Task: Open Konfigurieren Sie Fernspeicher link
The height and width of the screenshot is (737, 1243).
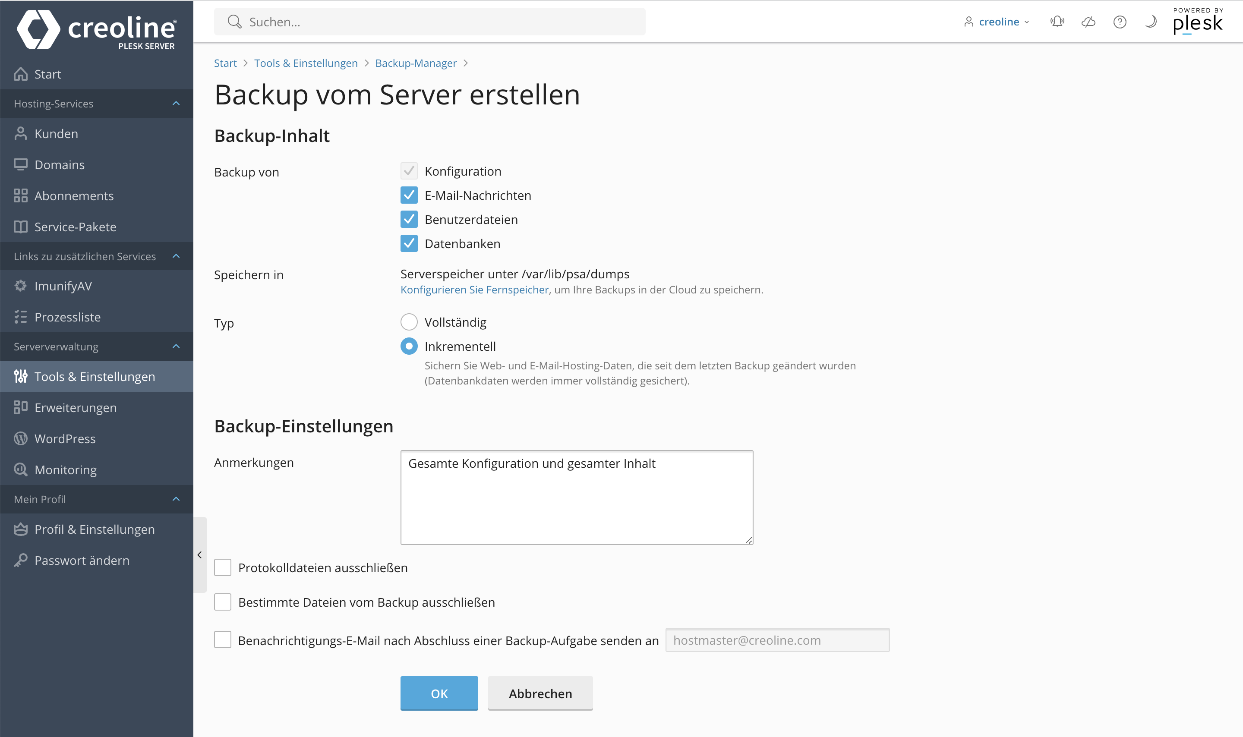Action: click(474, 290)
